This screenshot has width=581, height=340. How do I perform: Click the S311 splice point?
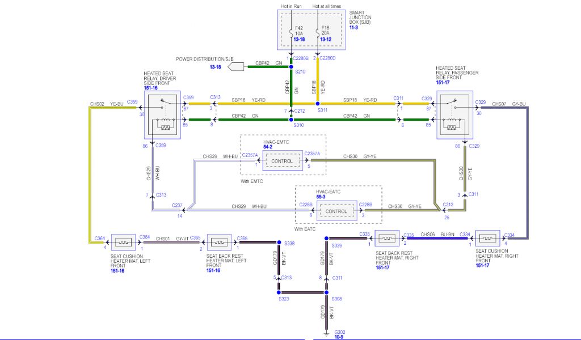tap(317, 104)
